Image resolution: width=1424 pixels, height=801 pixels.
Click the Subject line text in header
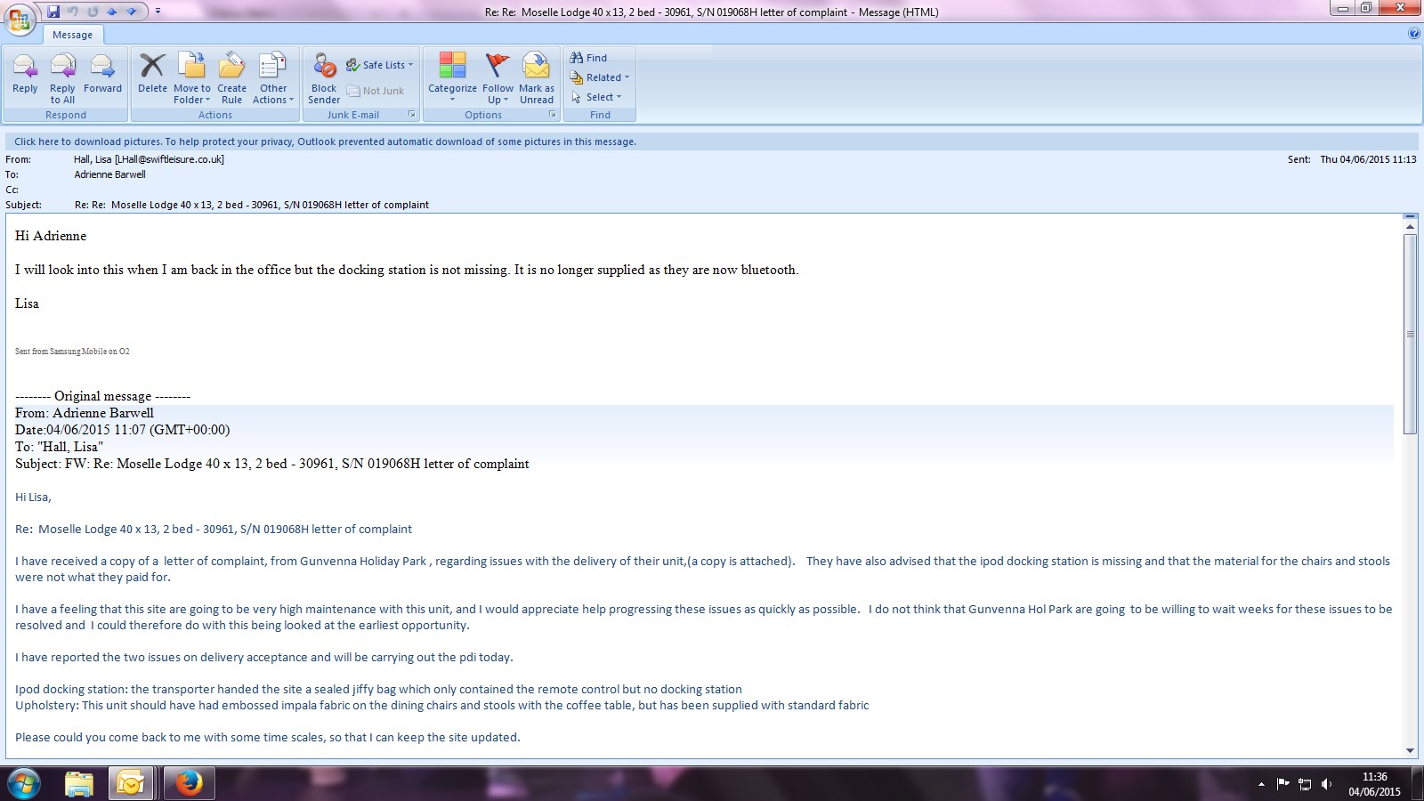(x=252, y=205)
